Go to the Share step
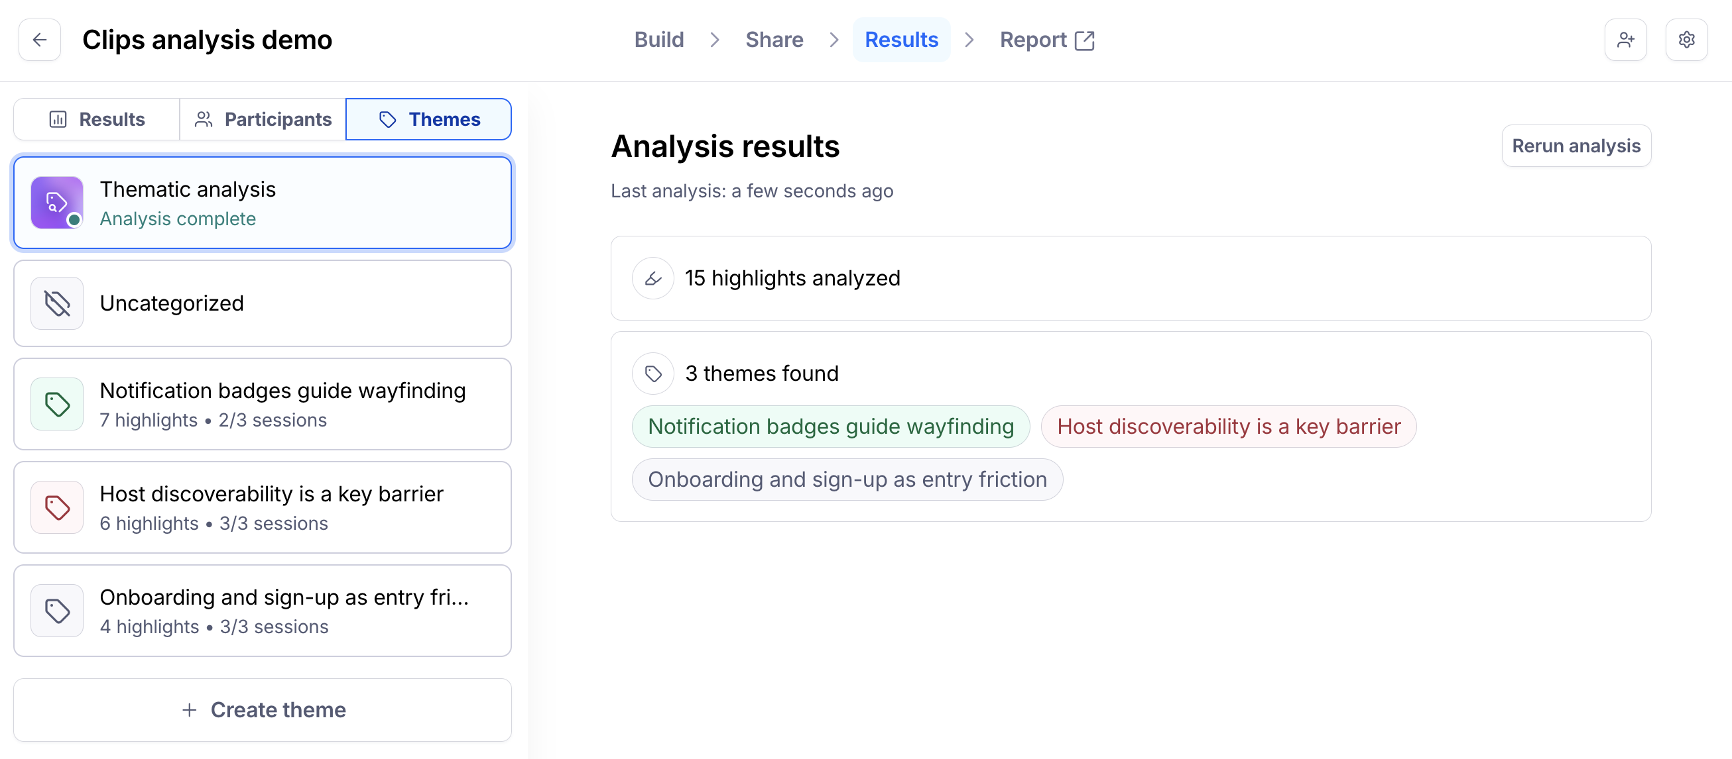Viewport: 1732px width, 759px height. pyautogui.click(x=774, y=40)
